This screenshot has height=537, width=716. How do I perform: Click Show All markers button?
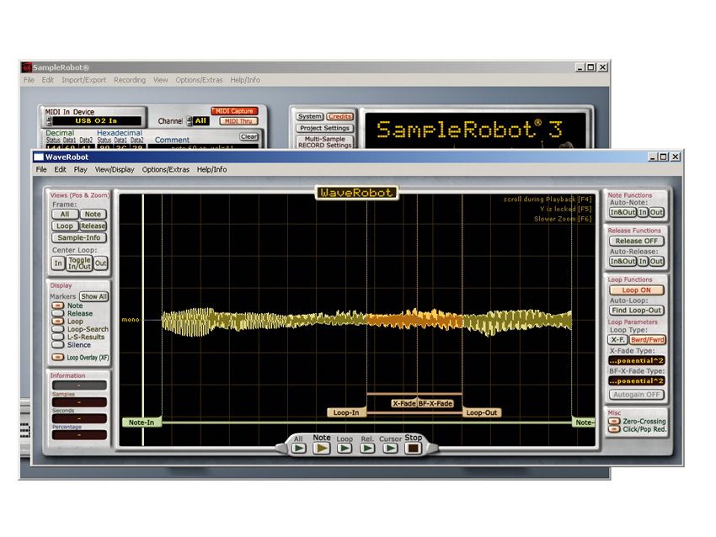coord(94,296)
